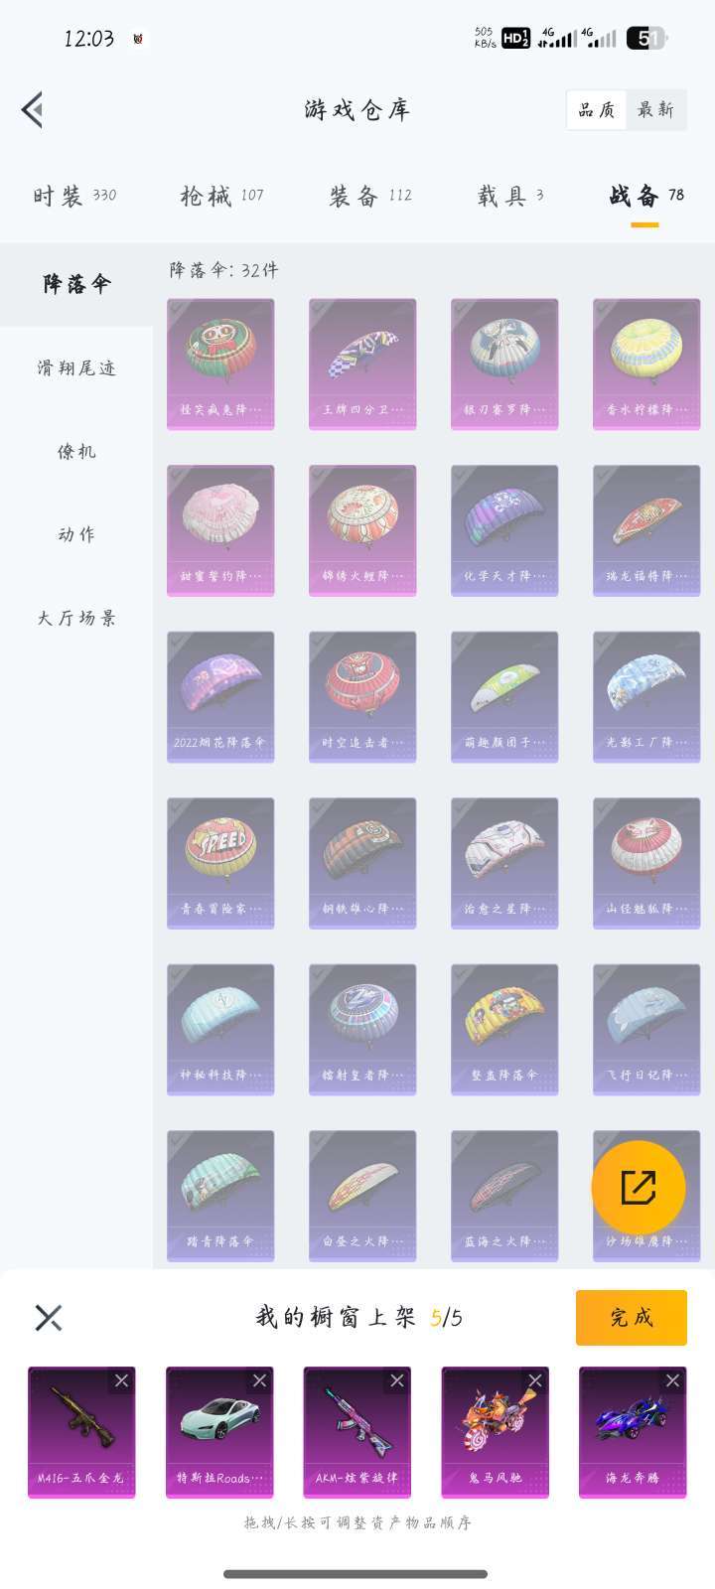Tap the 完成 button
Screen dimensions: 715x1589
(632, 1318)
